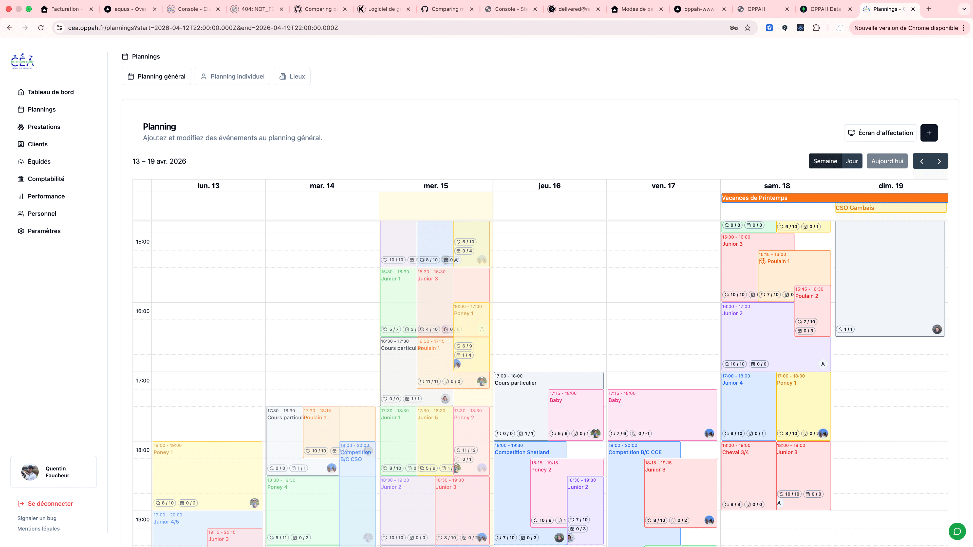
Task: Click avatar on Sunday's 1/1 event
Action: 937,329
